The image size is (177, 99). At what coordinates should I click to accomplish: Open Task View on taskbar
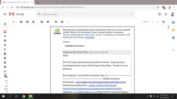[x=16, y=96]
